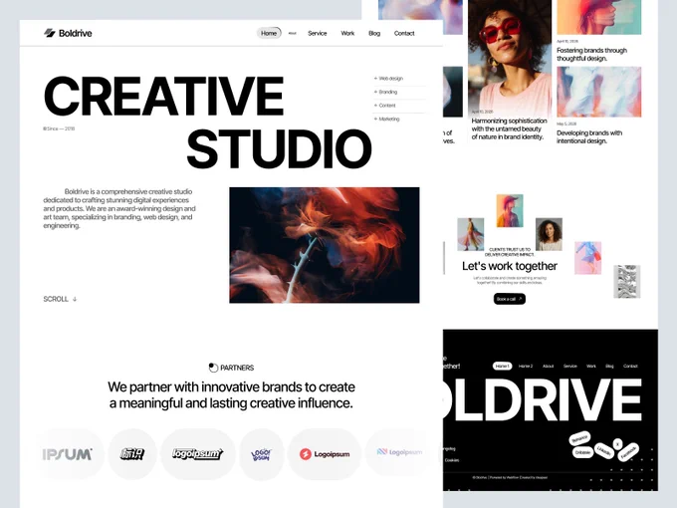Open Blog in the white top navigation
Image resolution: width=677 pixels, height=508 pixels.
(374, 33)
